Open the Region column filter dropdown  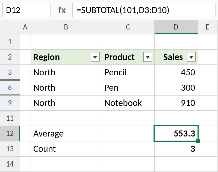click(x=95, y=57)
